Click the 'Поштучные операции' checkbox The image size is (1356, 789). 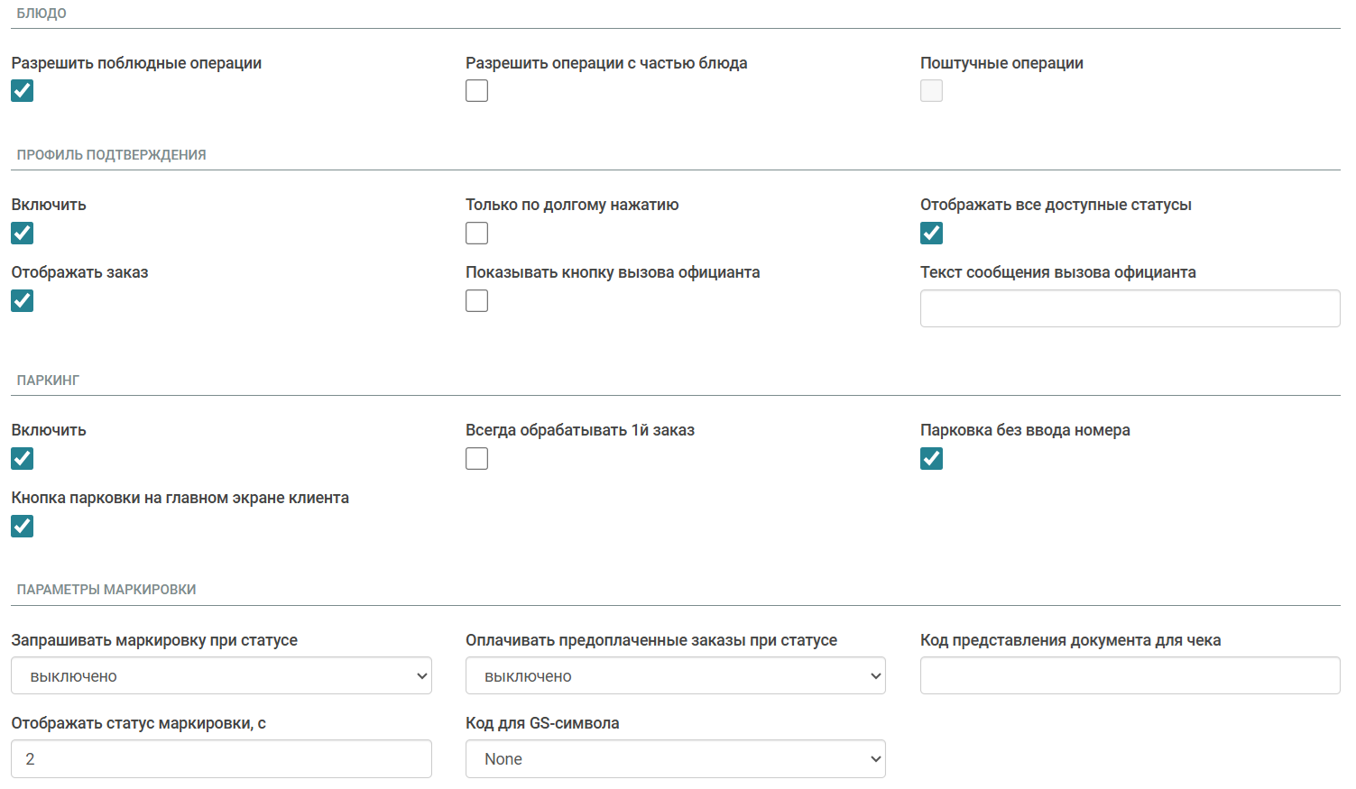932,91
